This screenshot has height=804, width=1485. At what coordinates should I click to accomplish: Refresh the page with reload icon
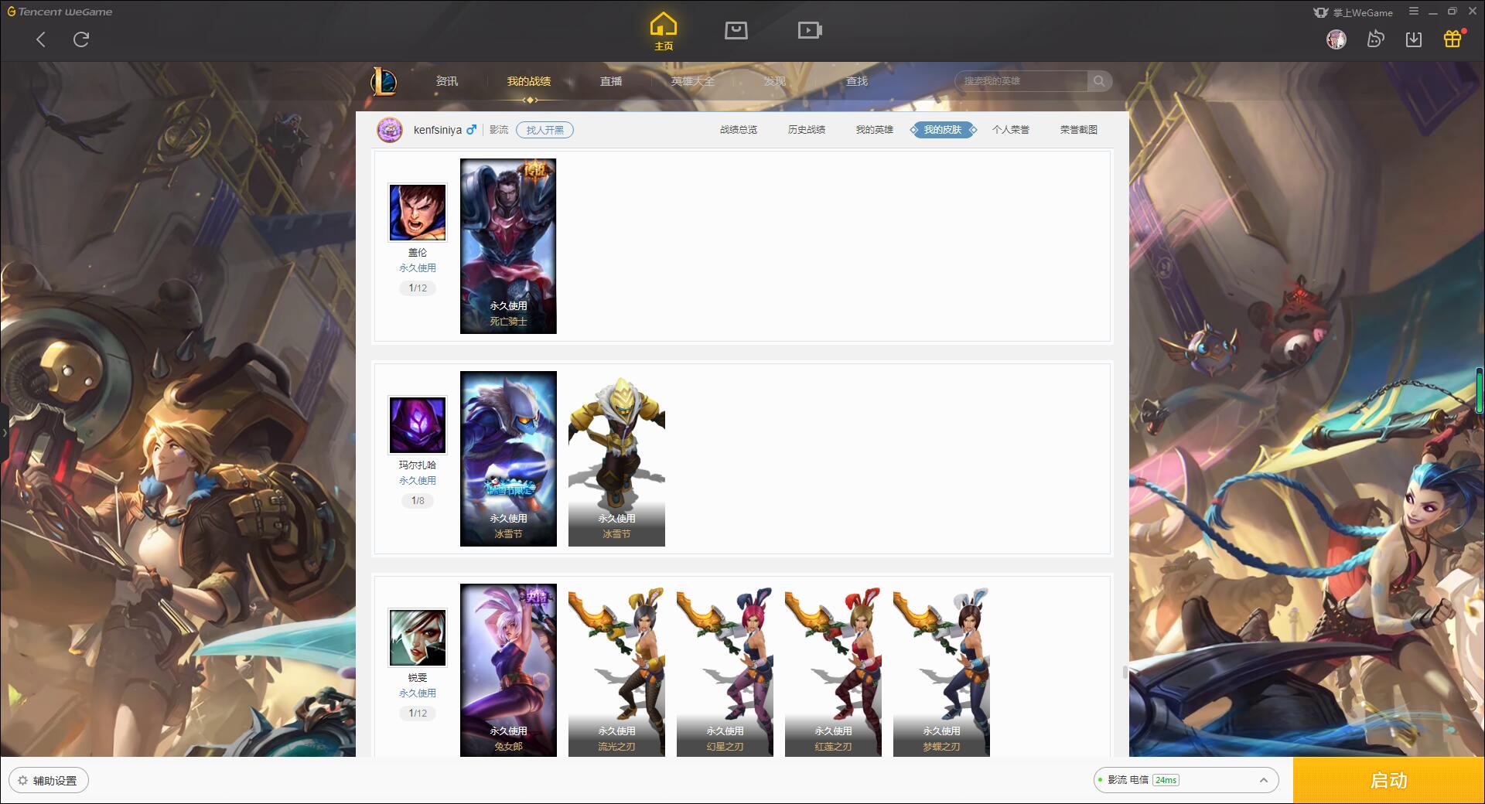pos(81,39)
